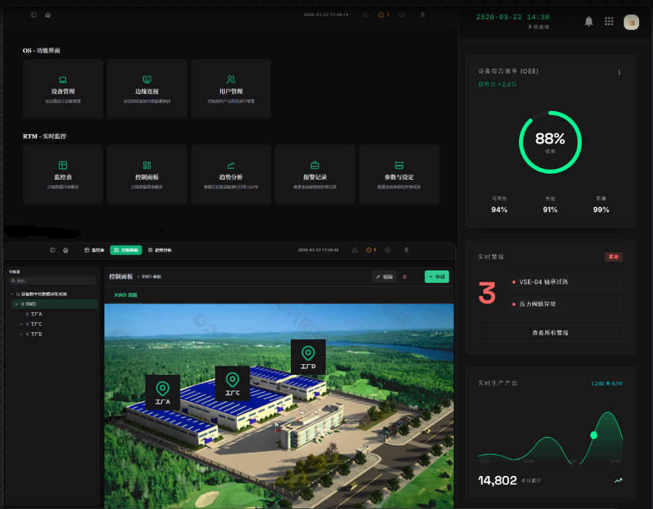
Task: Expand the 工厂D tree node
Action: 21,334
